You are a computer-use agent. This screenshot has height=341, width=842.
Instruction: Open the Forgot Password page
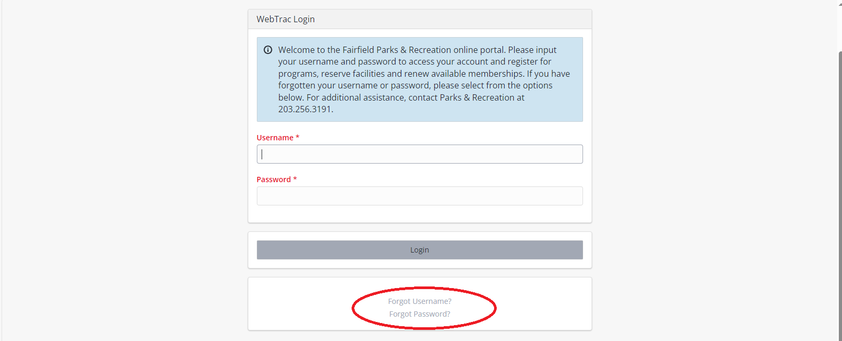[x=420, y=313]
